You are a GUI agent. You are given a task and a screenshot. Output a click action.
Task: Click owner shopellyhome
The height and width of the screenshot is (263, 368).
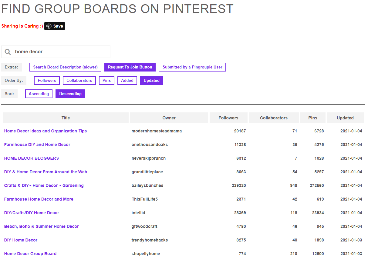(146, 254)
